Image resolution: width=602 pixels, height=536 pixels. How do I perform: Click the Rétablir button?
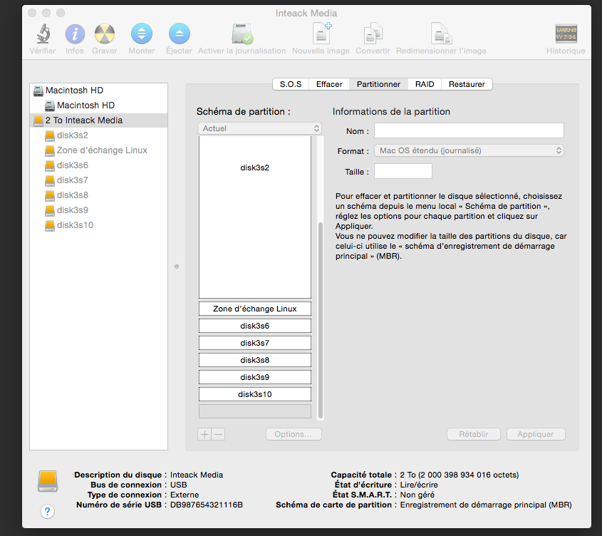[474, 434]
